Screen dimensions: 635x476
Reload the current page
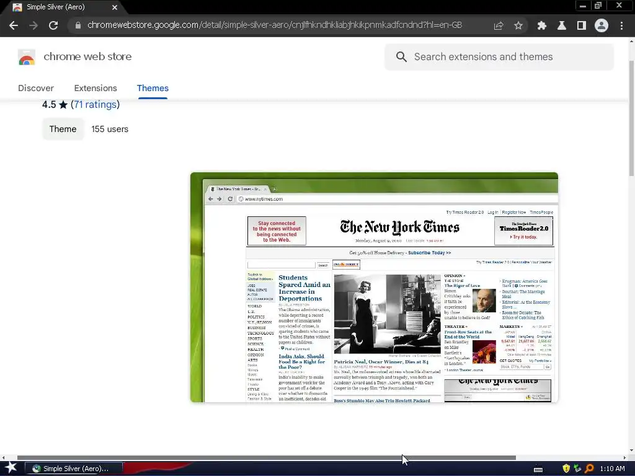tap(53, 25)
